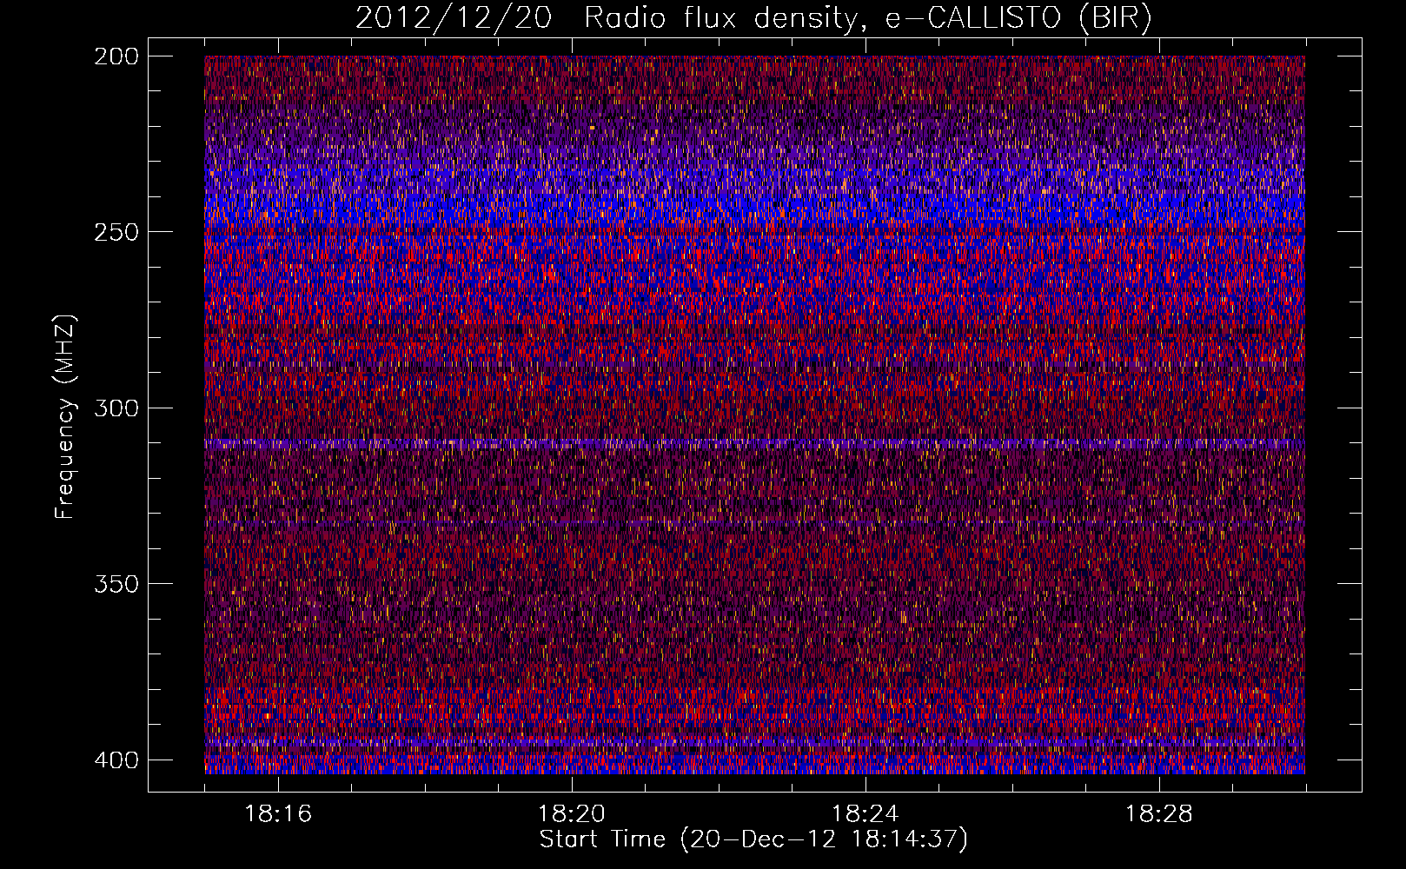This screenshot has height=869, width=1406.
Task: Click the plot title '2012/12/20 Radio flux density'
Action: 753,17
